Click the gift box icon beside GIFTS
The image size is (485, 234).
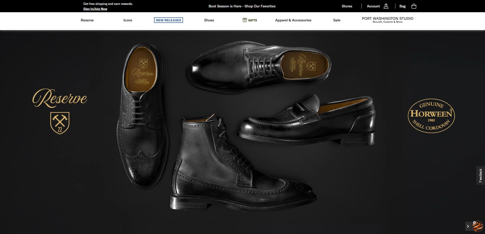click(245, 20)
